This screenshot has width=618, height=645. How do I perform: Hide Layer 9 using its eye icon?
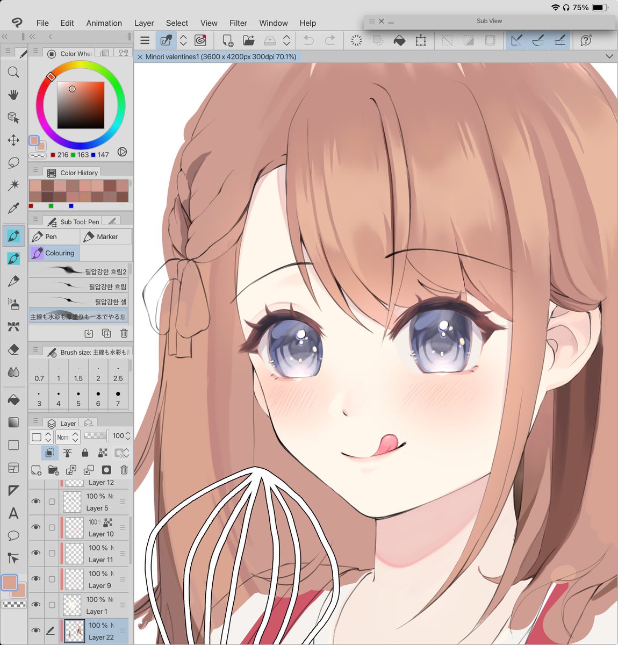pyautogui.click(x=36, y=579)
